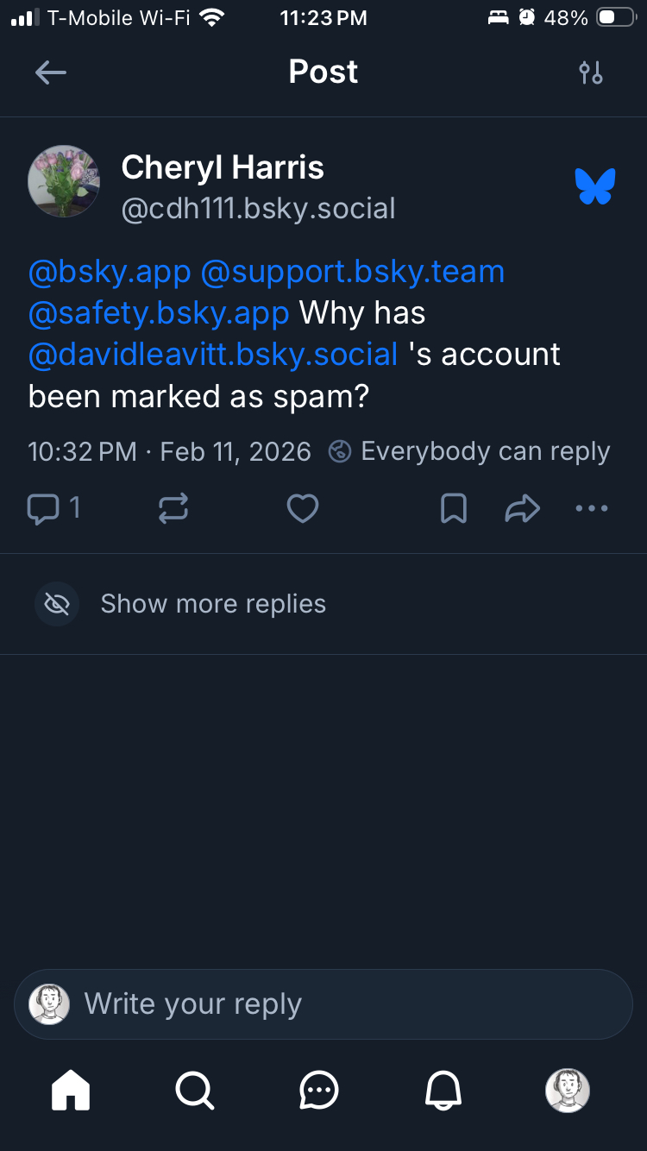Open the @davidleavitt.bsky.social mention link
Image resolution: width=647 pixels, height=1151 pixels.
pos(213,355)
